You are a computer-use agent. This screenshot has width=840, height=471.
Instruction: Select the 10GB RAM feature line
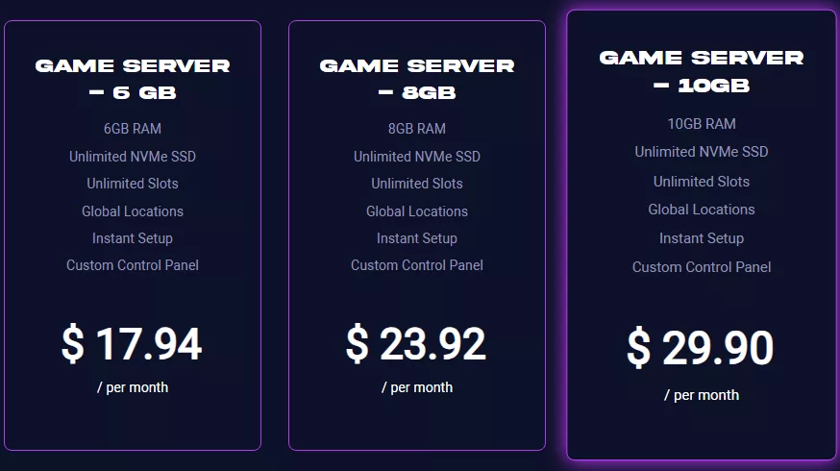702,124
